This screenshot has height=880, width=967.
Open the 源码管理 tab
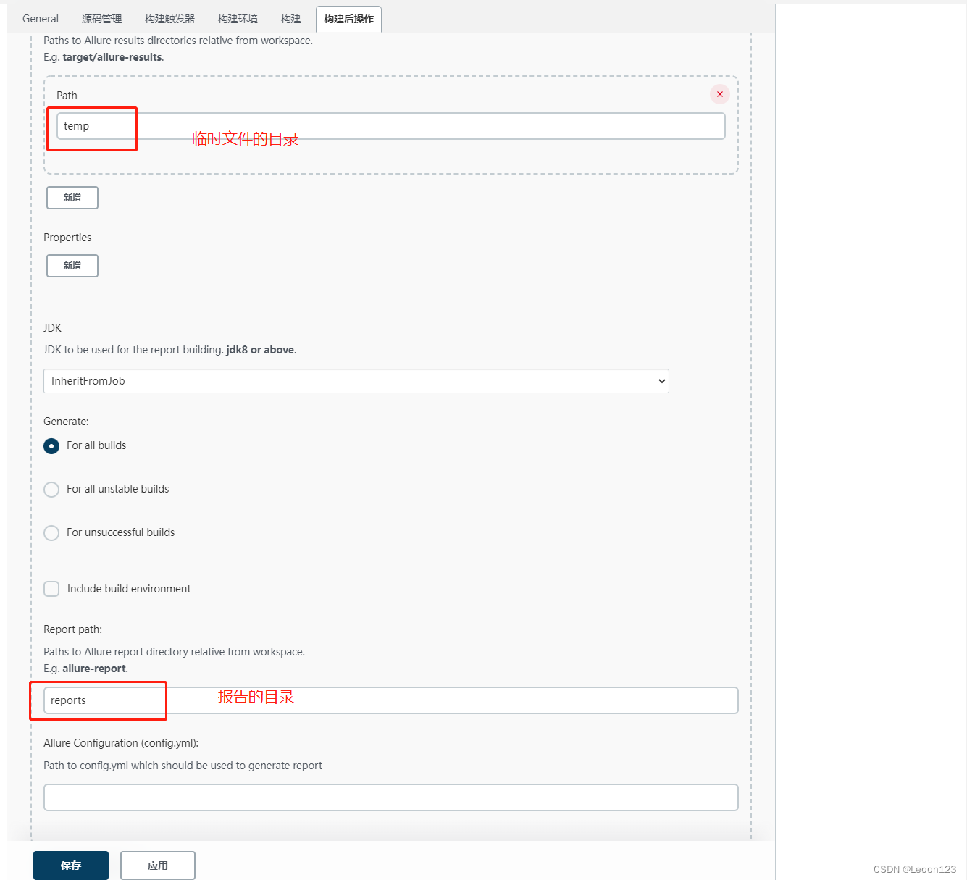(102, 19)
